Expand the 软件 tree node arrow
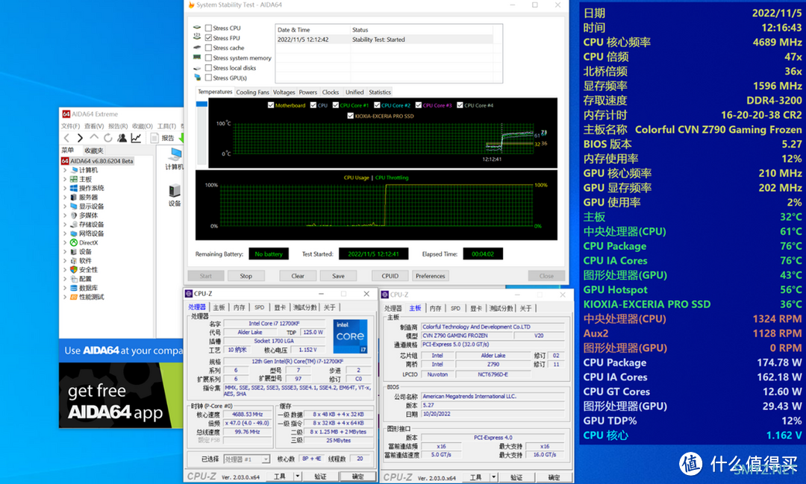This screenshot has height=484, width=806. click(x=65, y=261)
